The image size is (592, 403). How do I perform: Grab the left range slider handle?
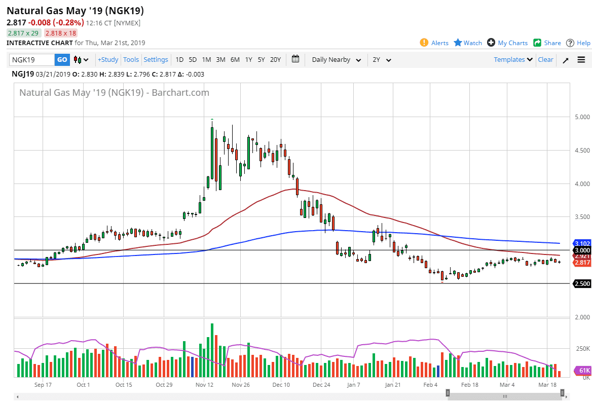[448, 393]
